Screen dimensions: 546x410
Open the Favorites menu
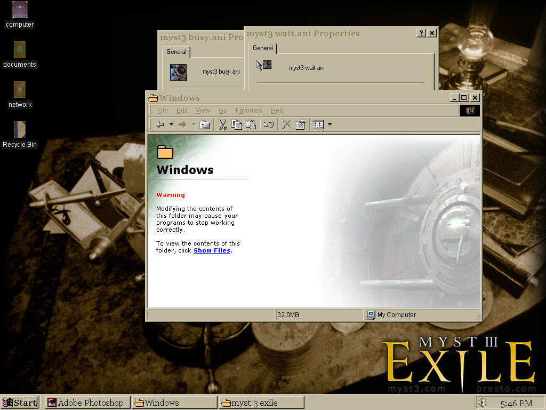[248, 111]
